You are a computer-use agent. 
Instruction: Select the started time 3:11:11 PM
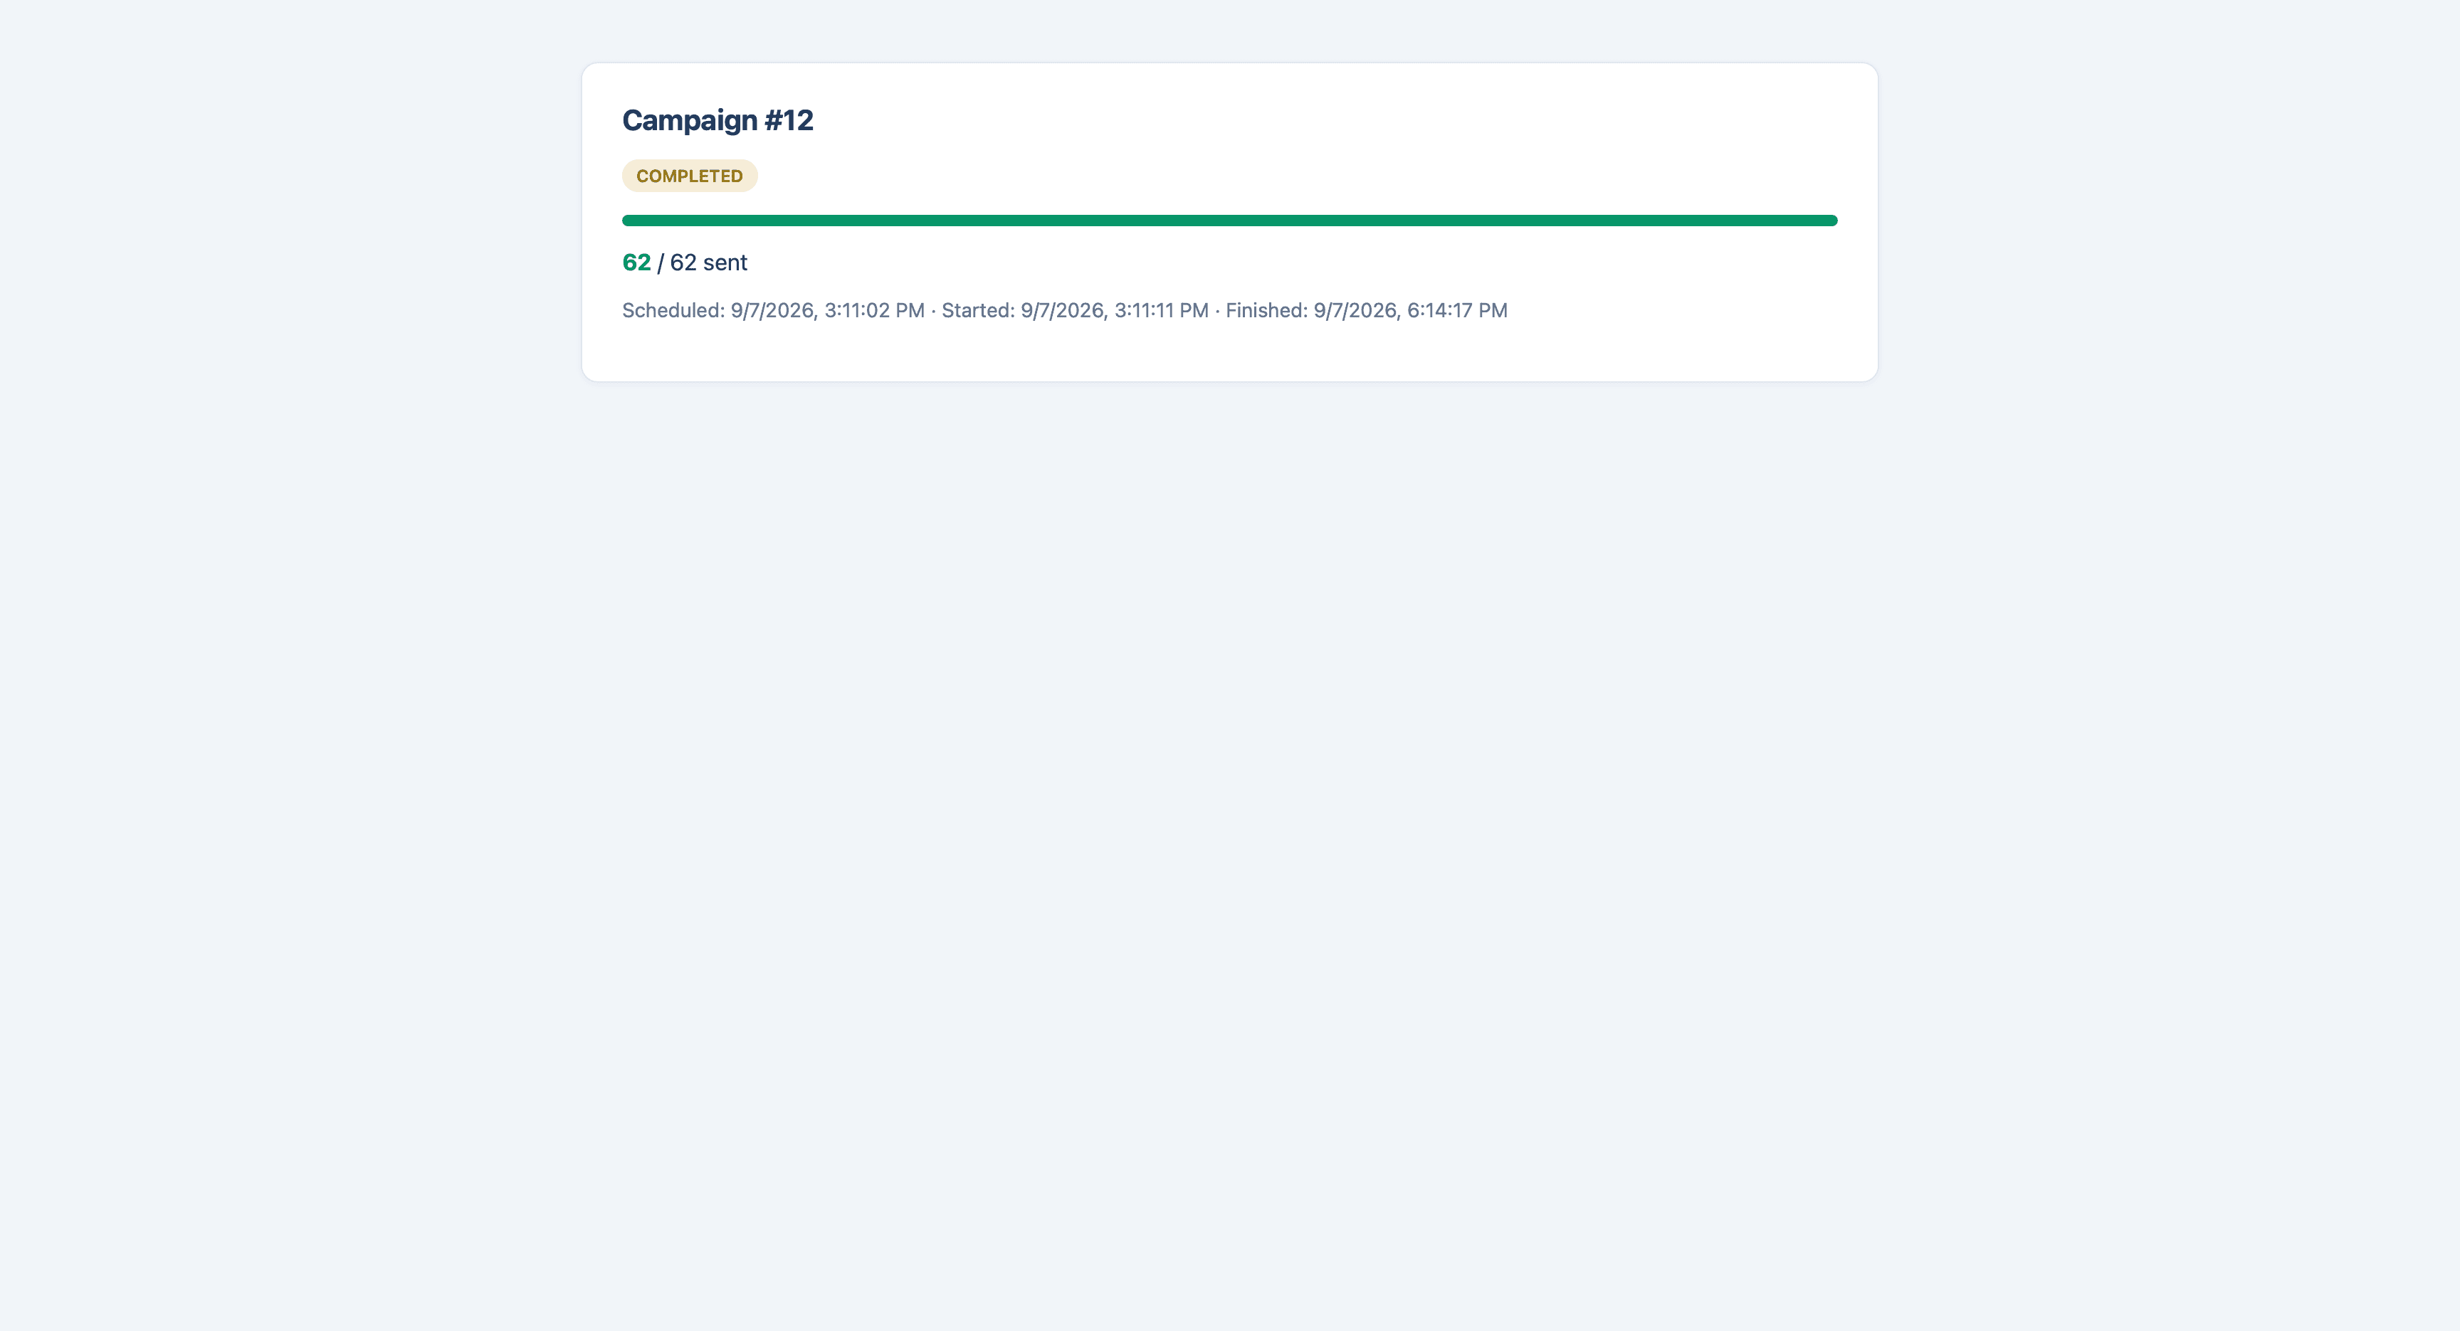[1161, 310]
